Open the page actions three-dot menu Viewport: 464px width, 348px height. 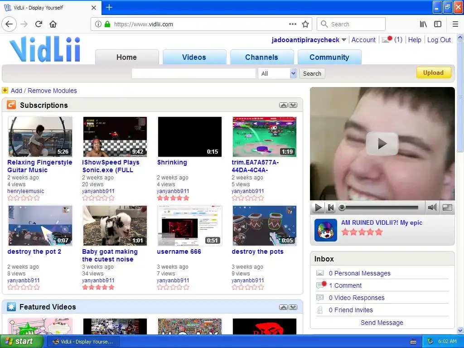(x=292, y=24)
